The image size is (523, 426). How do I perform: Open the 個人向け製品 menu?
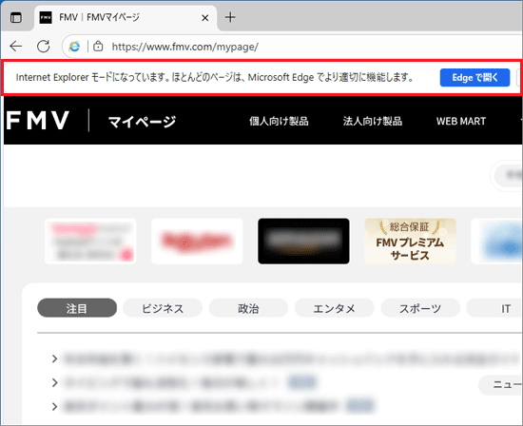tap(279, 121)
